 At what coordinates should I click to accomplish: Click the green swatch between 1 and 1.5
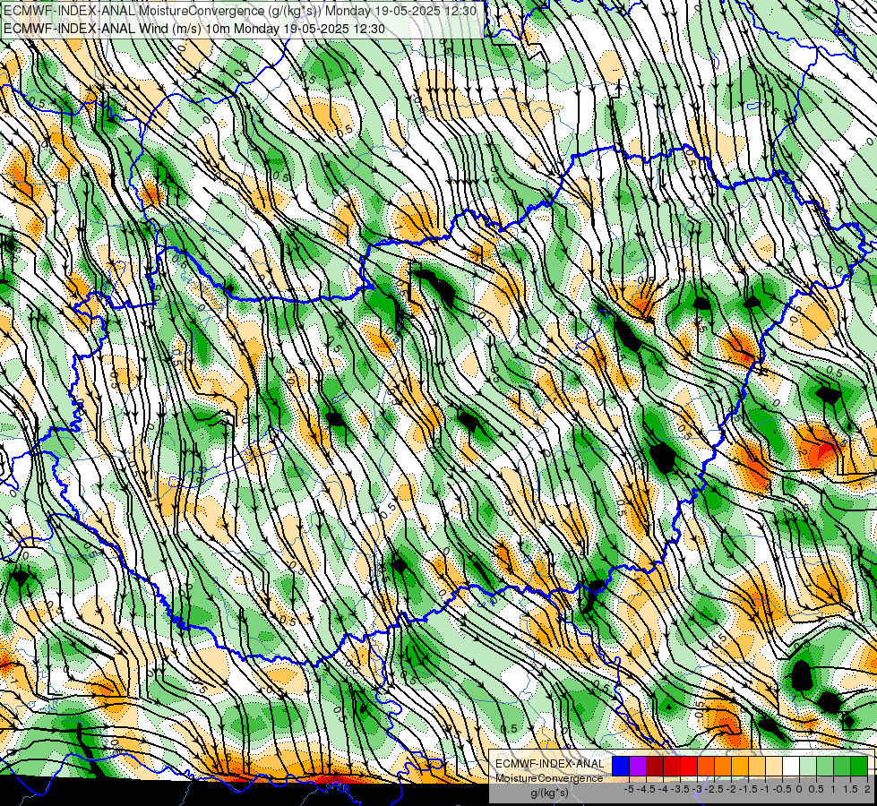[842, 766]
